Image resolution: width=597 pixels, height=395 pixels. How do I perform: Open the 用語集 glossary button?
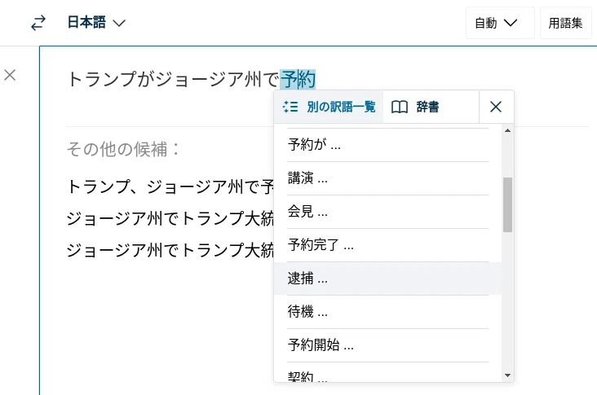click(565, 23)
